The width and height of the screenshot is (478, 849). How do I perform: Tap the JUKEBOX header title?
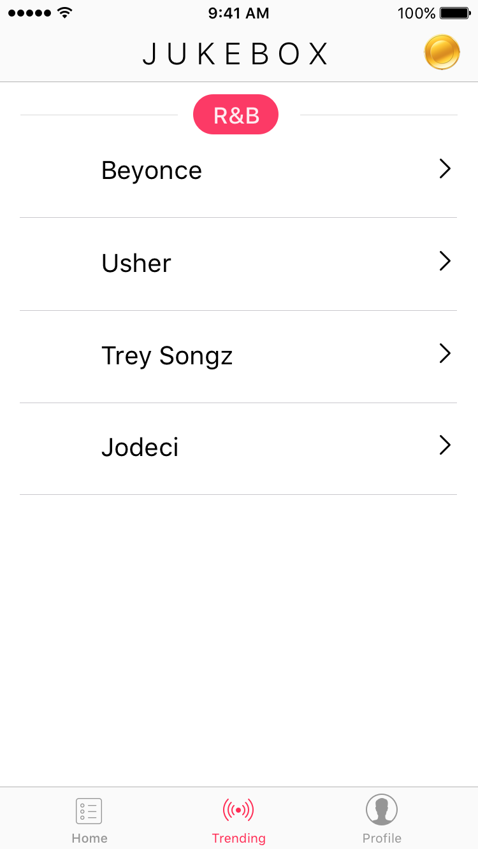236,54
